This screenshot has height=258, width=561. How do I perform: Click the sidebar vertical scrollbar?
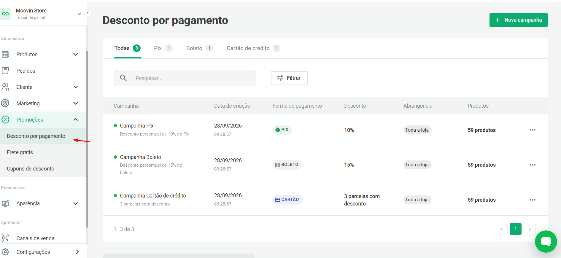tap(87, 139)
